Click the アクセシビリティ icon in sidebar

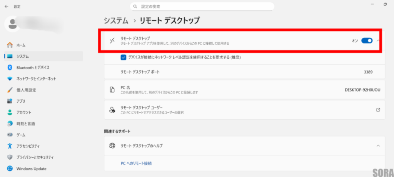tap(10, 146)
